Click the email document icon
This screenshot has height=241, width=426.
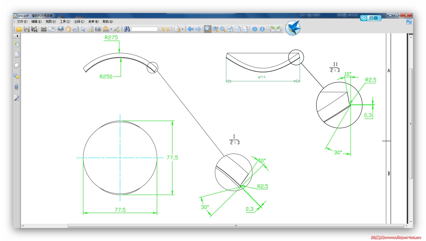[x=51, y=29]
